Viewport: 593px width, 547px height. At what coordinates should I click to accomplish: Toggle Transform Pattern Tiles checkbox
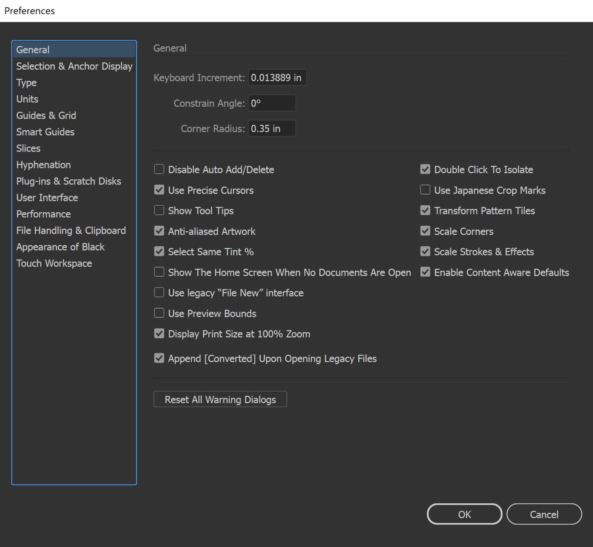(425, 210)
